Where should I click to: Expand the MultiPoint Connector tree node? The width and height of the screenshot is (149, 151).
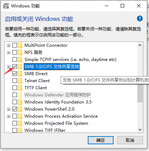pos(8,45)
